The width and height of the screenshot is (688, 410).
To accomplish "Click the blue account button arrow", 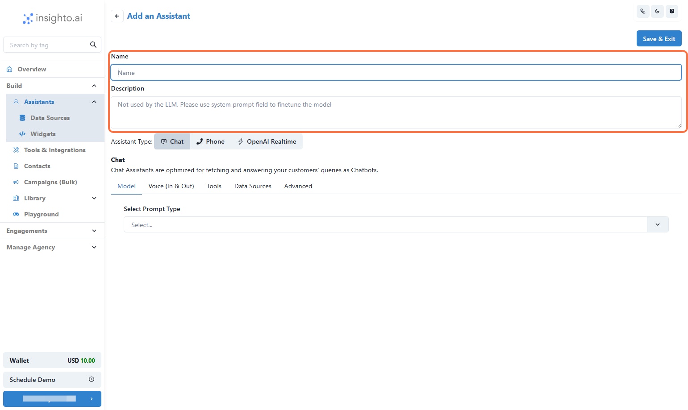I will pyautogui.click(x=92, y=399).
